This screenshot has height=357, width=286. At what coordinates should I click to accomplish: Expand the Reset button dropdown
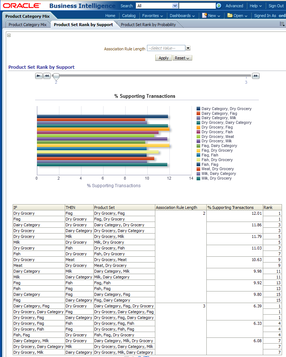click(182, 58)
